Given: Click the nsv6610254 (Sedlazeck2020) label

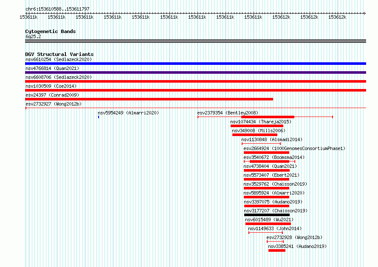Looking at the screenshot, I should coord(59,59).
